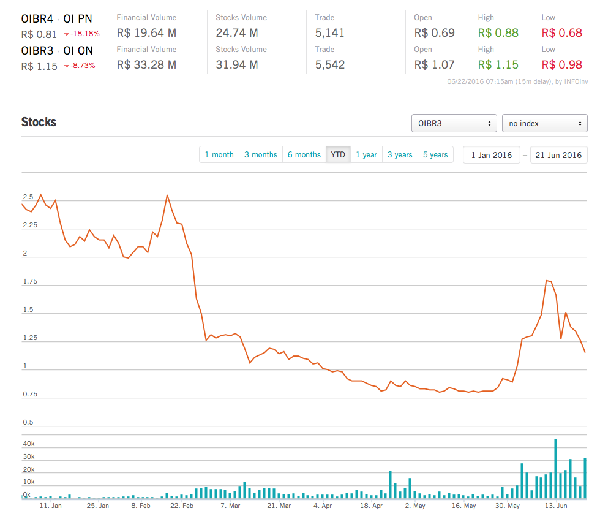
Task: Select the YTD range tab
Action: tap(338, 155)
